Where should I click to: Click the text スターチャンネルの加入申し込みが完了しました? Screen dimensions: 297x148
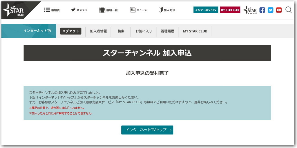[x=64, y=93]
